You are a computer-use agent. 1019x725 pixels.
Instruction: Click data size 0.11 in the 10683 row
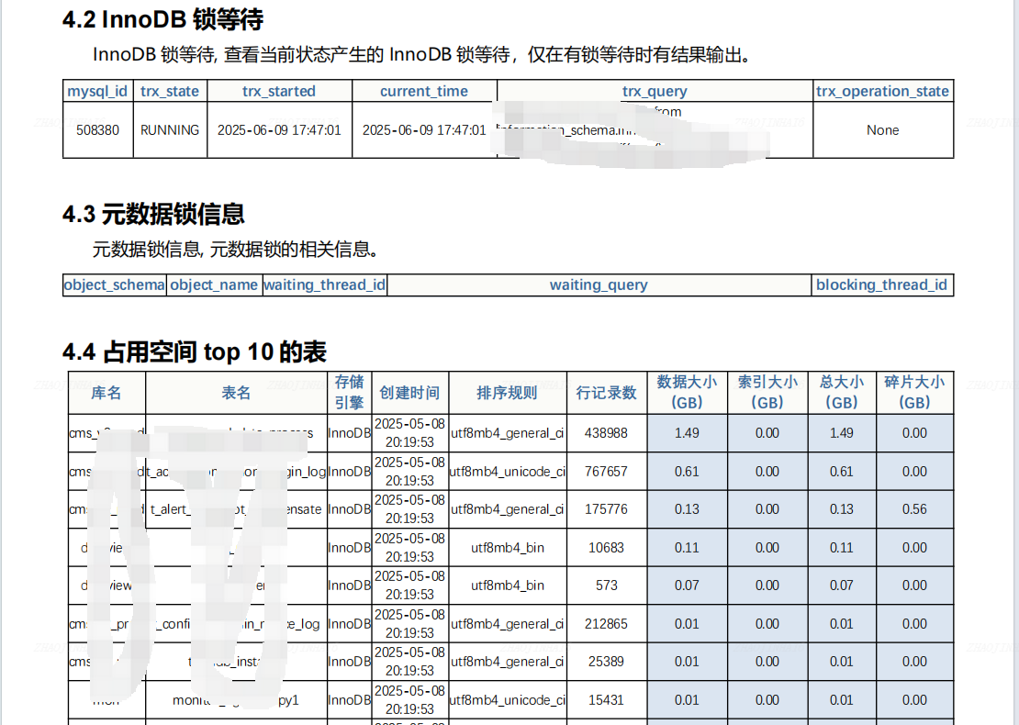pyautogui.click(x=687, y=548)
